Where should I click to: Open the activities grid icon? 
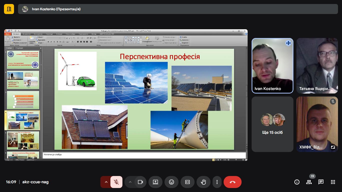click(x=333, y=182)
